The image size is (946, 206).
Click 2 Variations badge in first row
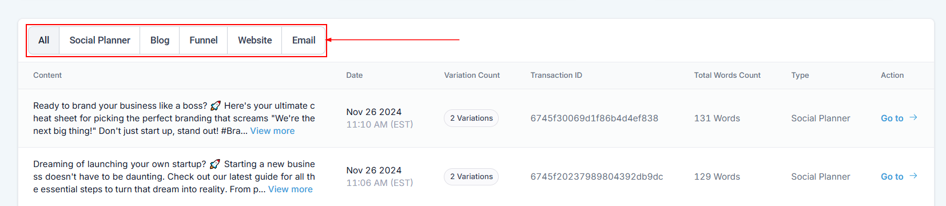tap(471, 118)
